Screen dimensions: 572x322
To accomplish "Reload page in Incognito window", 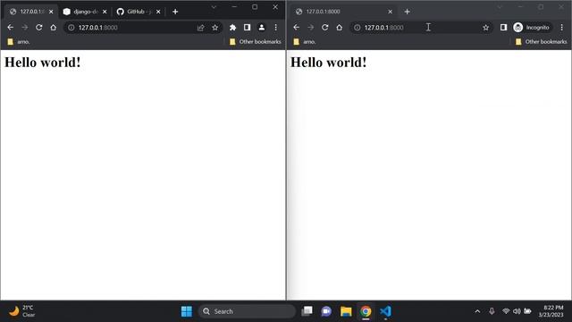I will pos(325,28).
